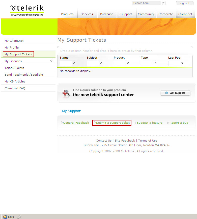Viewport: 197px width, 219px height.
Task: Open the Corporate menu
Action: tap(166, 14)
